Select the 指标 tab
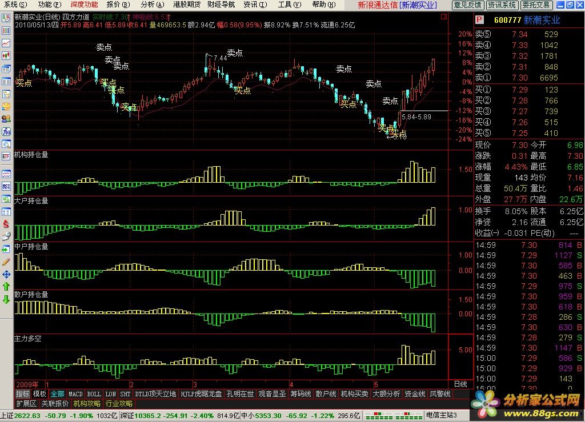The width and height of the screenshot is (585, 422). (x=22, y=393)
